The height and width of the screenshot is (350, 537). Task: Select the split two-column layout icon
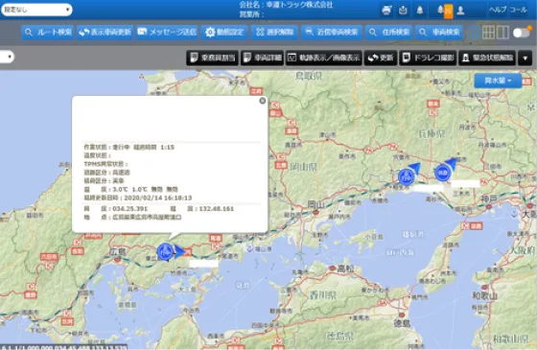pyautogui.click(x=502, y=33)
